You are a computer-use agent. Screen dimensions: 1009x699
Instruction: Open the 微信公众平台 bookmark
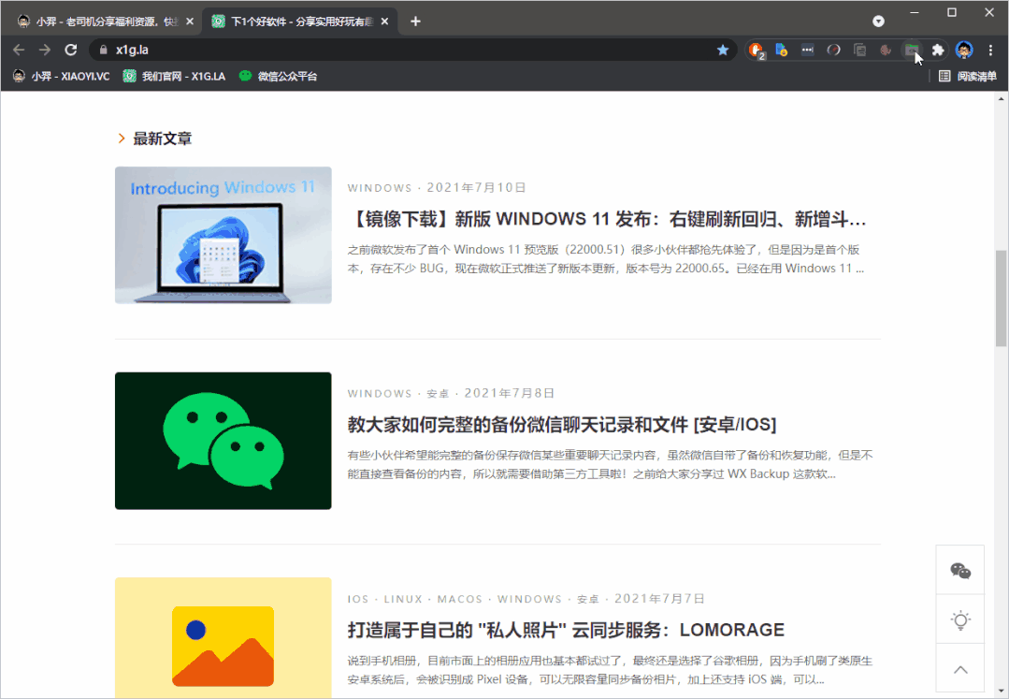click(278, 76)
